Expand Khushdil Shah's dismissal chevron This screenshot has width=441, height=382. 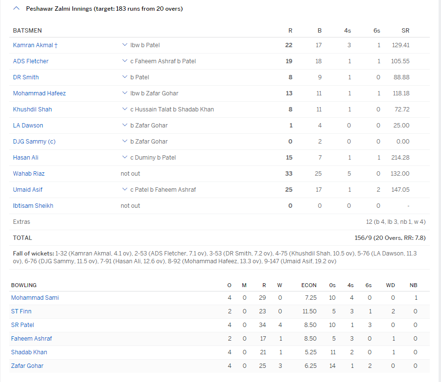(x=125, y=109)
